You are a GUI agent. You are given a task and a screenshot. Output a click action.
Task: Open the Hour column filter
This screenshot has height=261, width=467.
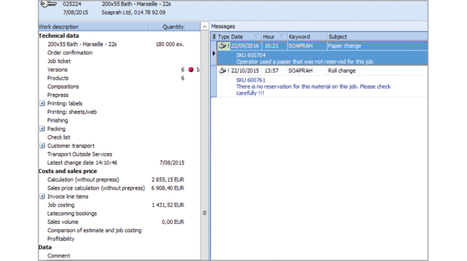click(282, 36)
